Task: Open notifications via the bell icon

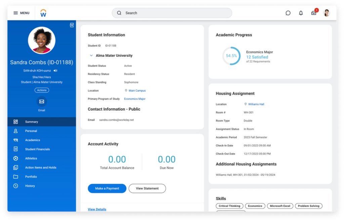Action: point(301,12)
